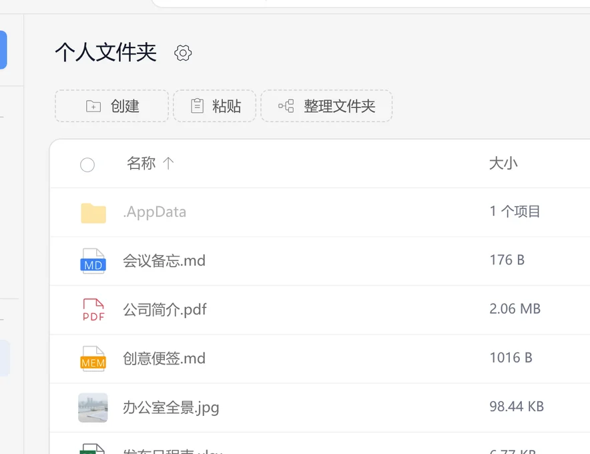Click the tree icon in 整理文件夹

(286, 105)
